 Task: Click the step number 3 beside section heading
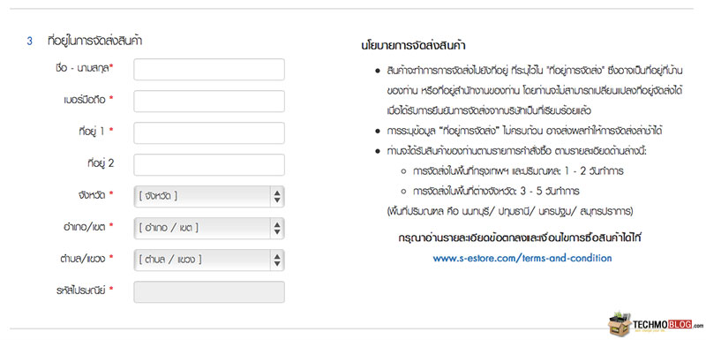(30, 42)
